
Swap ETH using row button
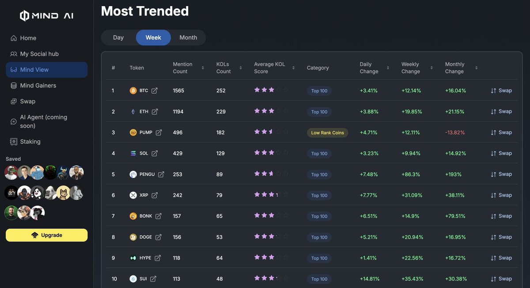[501, 112]
